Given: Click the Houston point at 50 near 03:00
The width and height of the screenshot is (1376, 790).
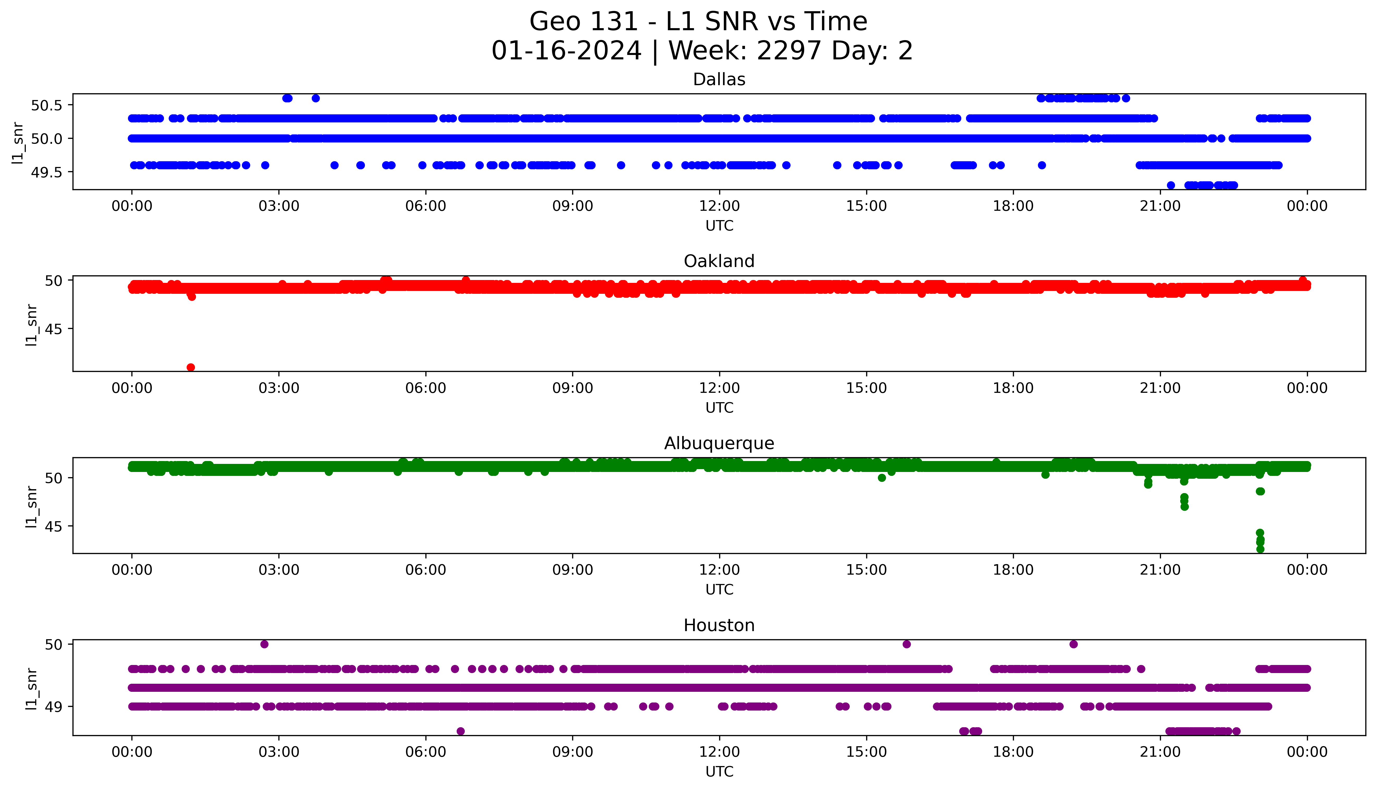Looking at the screenshot, I should (264, 644).
